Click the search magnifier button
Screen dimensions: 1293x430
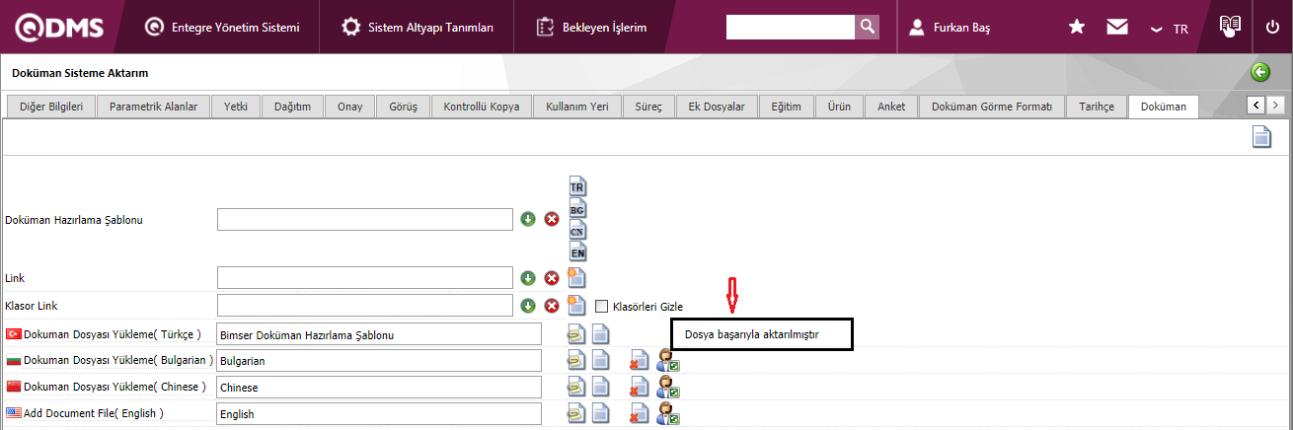867,27
